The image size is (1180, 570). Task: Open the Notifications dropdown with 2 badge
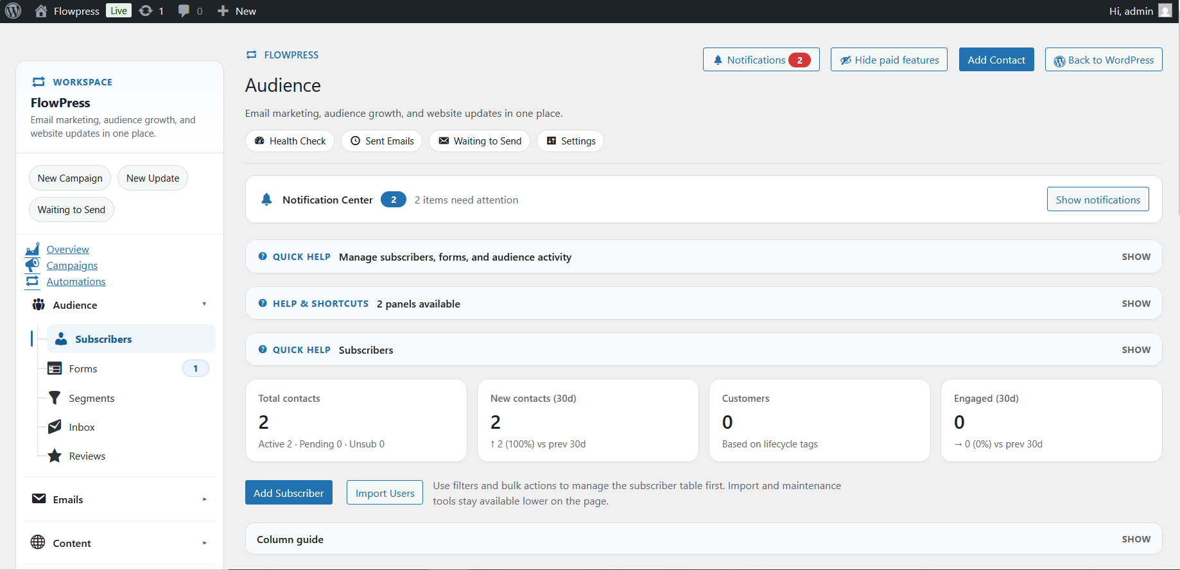pos(761,60)
